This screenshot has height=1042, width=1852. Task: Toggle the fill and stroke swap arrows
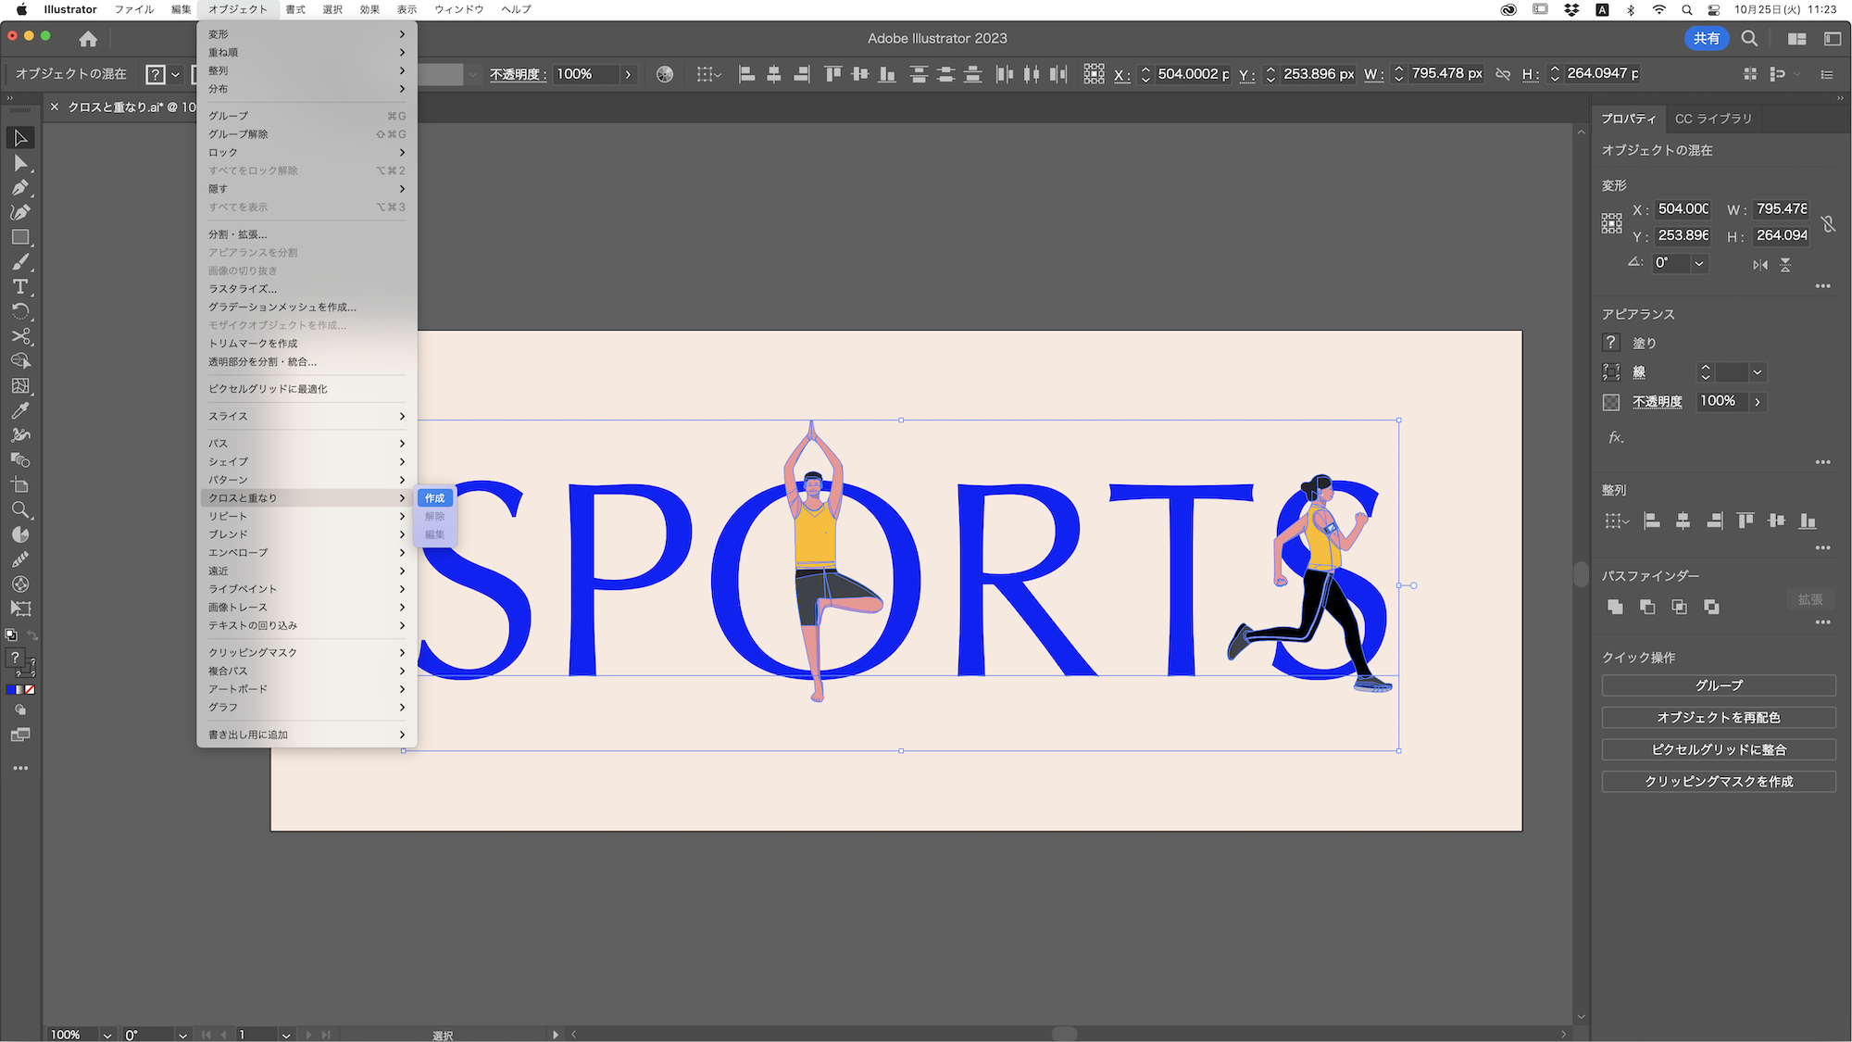click(x=31, y=635)
